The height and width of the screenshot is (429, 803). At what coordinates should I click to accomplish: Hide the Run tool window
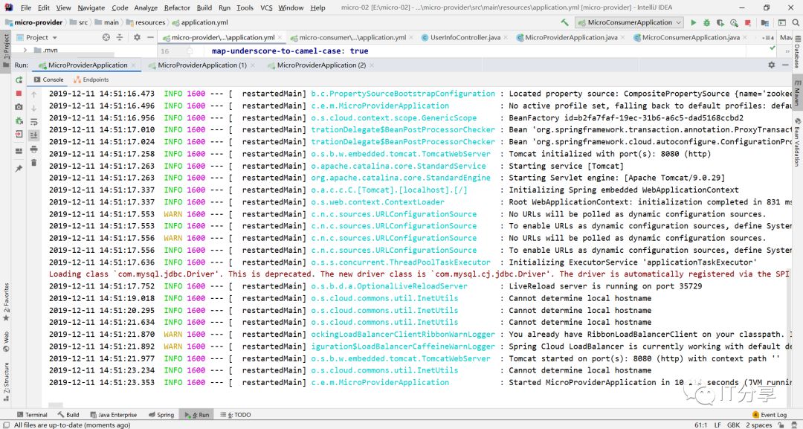[786, 65]
